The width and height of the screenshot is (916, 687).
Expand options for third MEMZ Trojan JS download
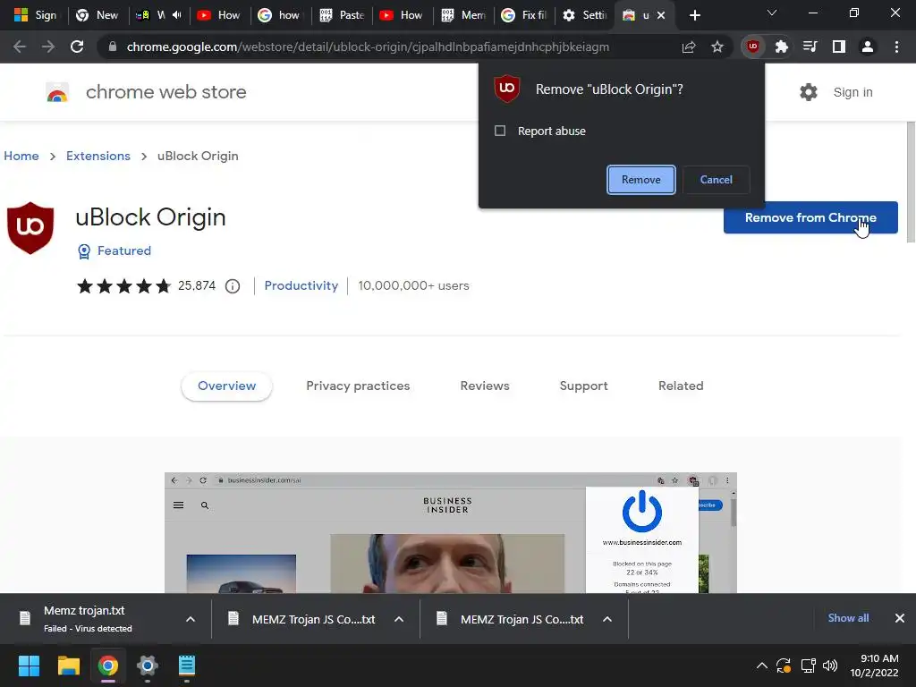coord(607,619)
